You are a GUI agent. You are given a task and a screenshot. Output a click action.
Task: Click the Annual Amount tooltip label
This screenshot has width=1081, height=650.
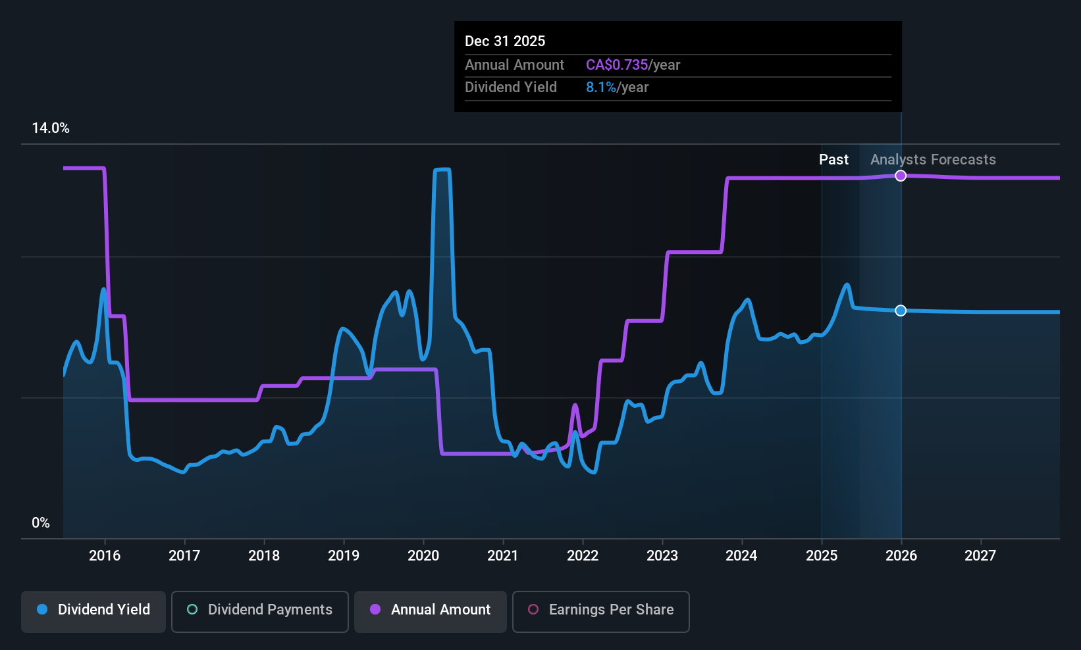(514, 65)
